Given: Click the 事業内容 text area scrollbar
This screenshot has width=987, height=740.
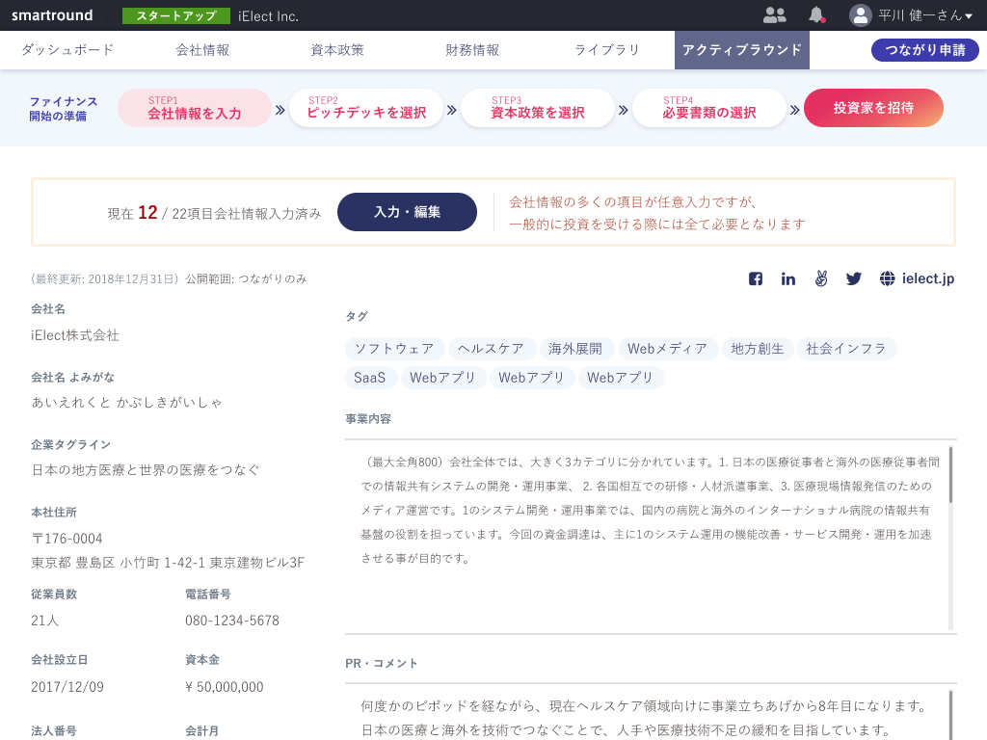Looking at the screenshot, I should (950, 475).
